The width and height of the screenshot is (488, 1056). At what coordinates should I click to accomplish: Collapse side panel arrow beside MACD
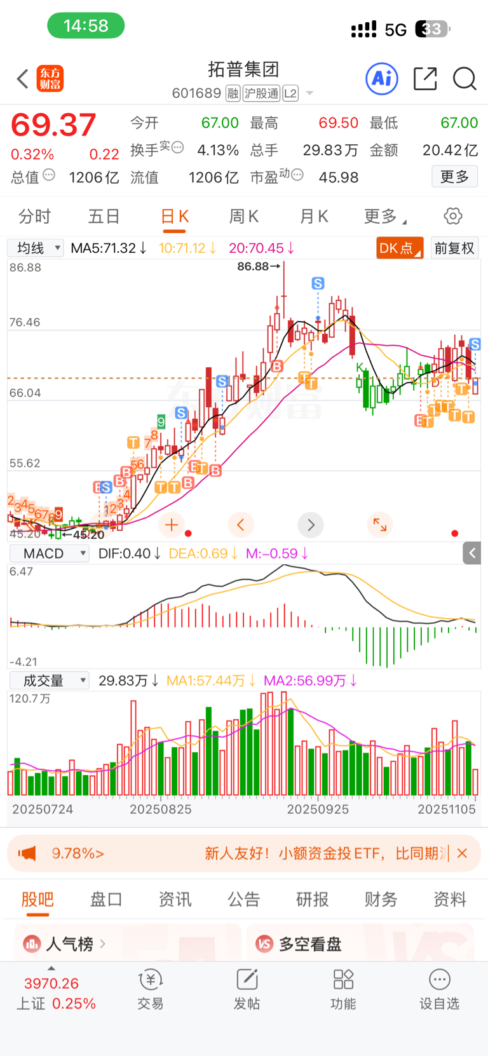tap(472, 553)
